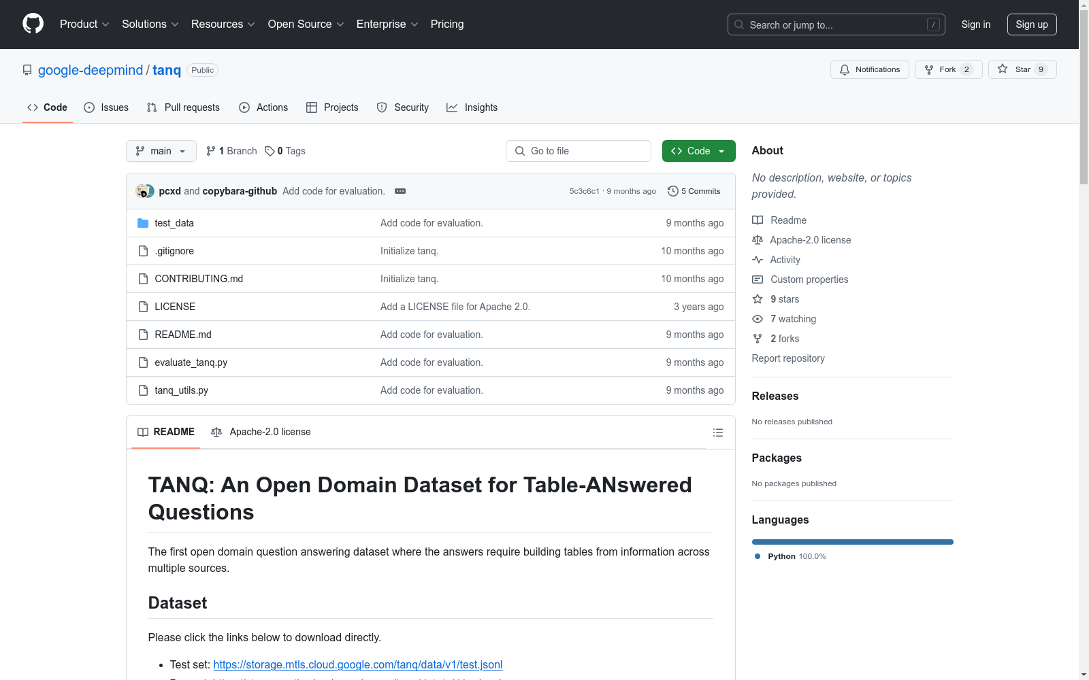This screenshot has height=680, width=1089.
Task: Open the tanq_utils.py file name
Action: 182,390
